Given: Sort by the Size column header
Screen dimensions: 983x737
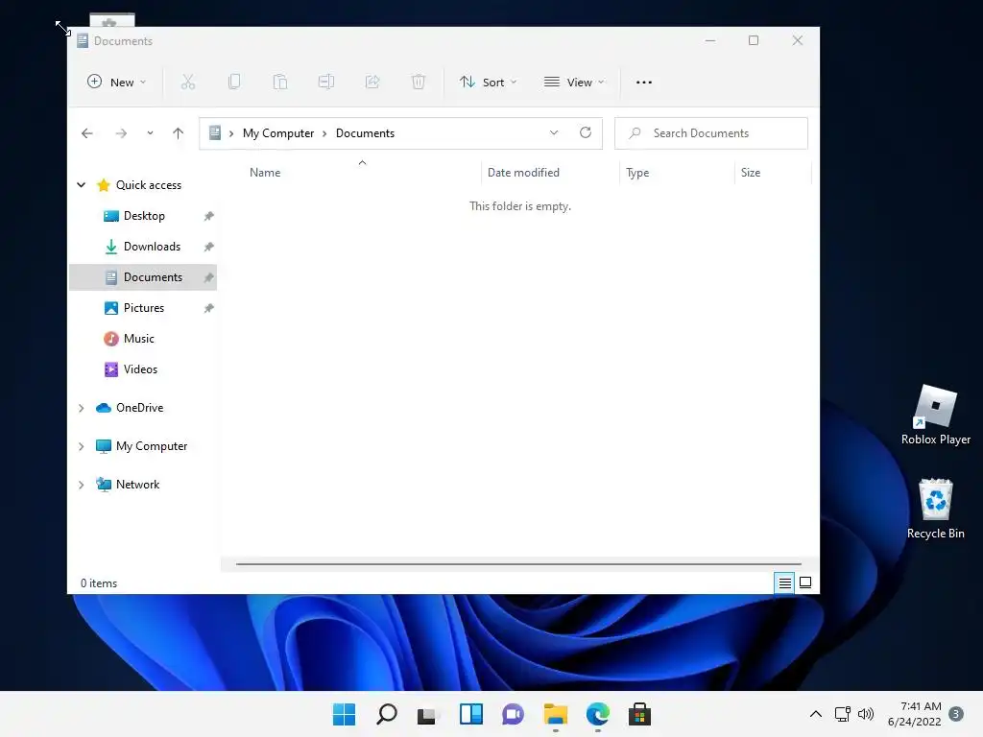Looking at the screenshot, I should click(751, 173).
